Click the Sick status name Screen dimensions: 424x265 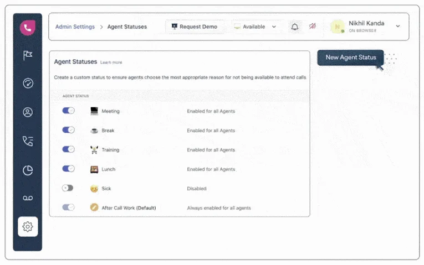106,189
